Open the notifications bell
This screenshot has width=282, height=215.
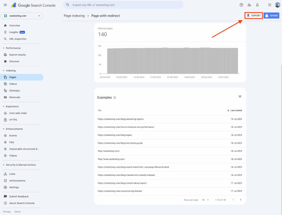click(257, 5)
